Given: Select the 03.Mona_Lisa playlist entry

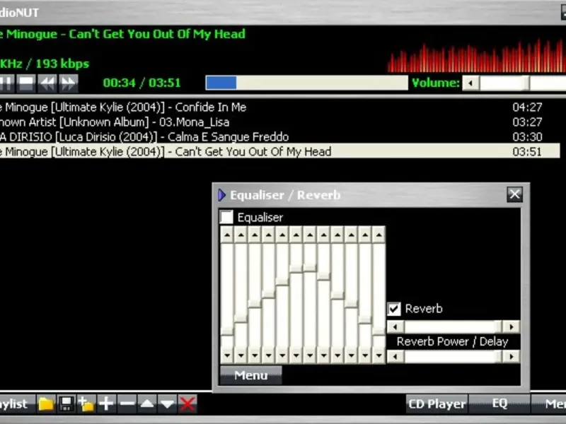Looking at the screenshot, I should coord(279,122).
